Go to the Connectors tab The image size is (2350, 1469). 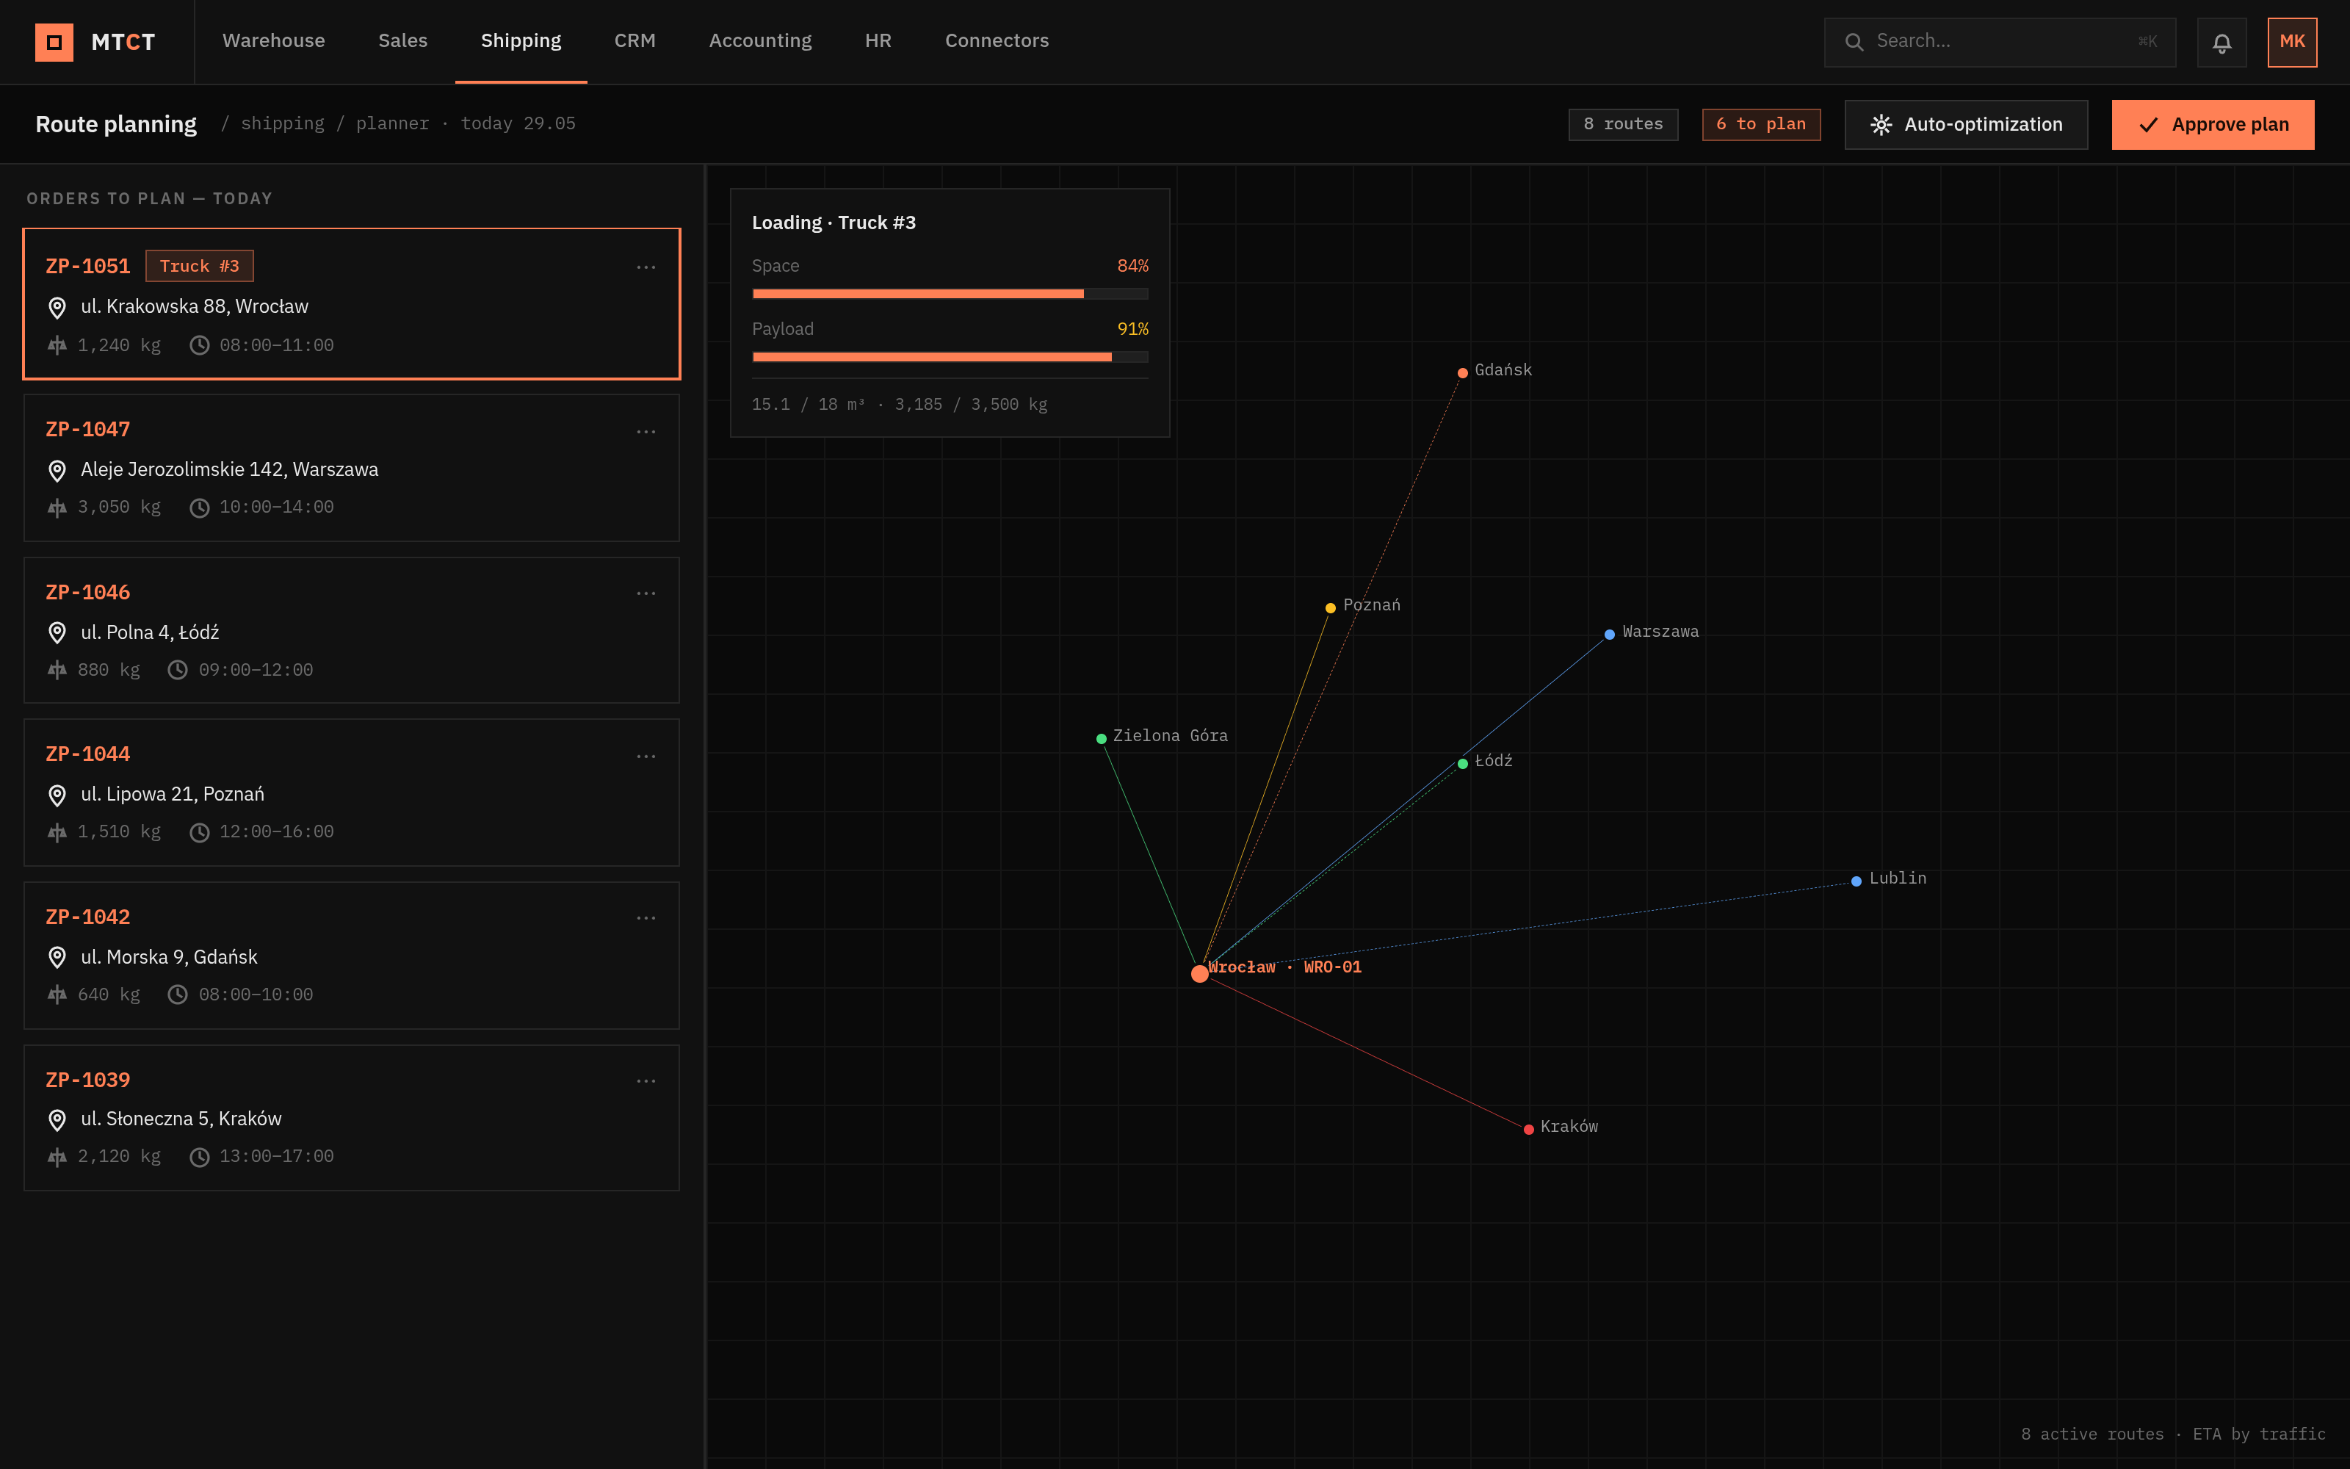(997, 41)
